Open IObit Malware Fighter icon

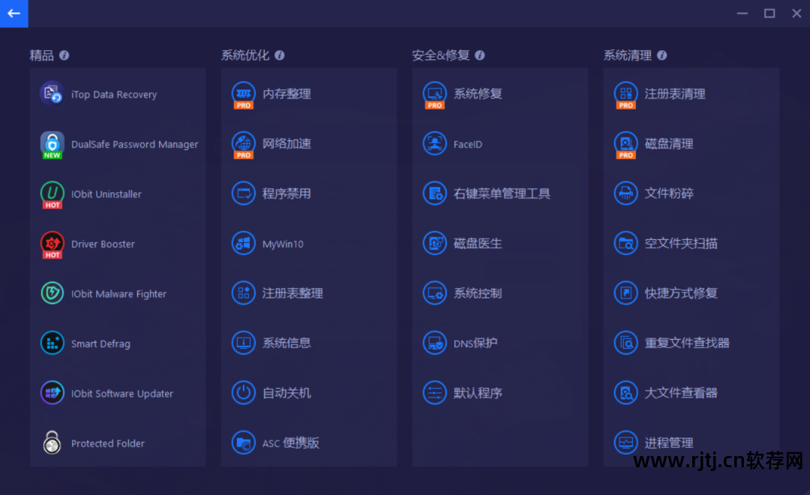tap(52, 293)
